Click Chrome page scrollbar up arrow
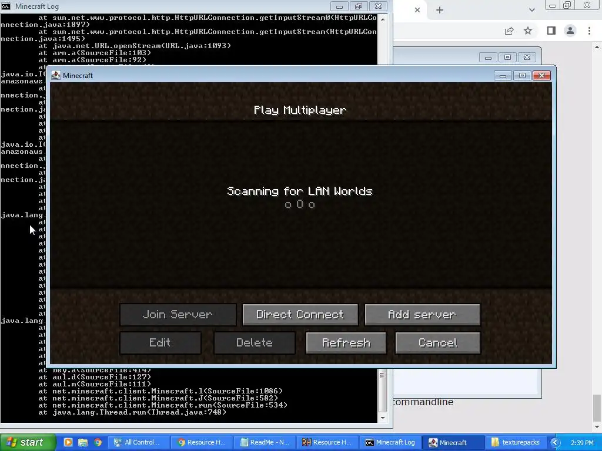 coord(597,47)
